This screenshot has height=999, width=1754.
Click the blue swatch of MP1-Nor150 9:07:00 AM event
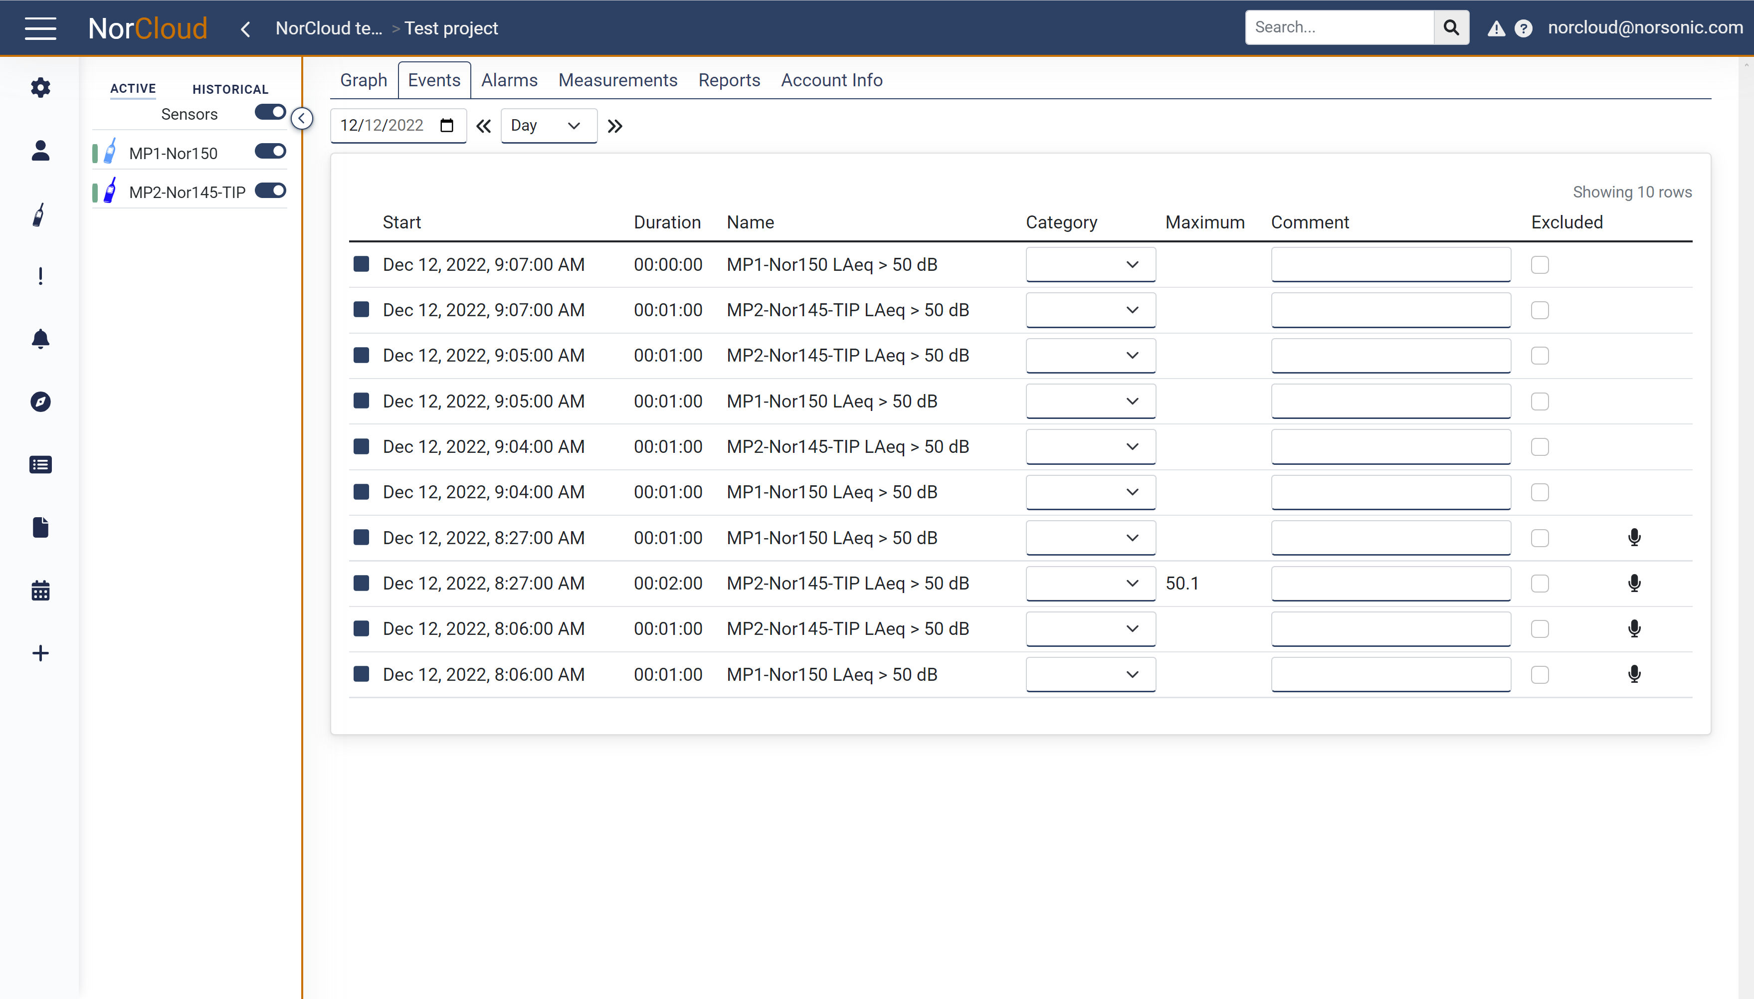click(x=362, y=264)
